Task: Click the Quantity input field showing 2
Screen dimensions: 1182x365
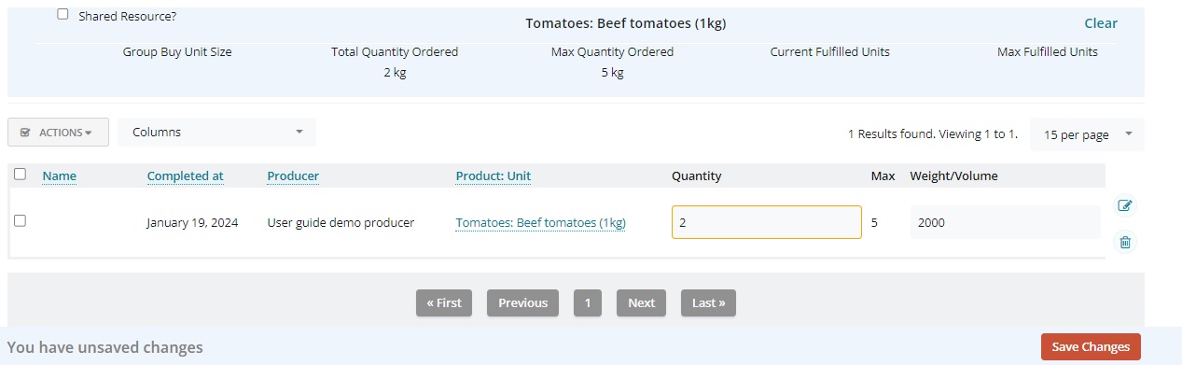Action: 766,222
